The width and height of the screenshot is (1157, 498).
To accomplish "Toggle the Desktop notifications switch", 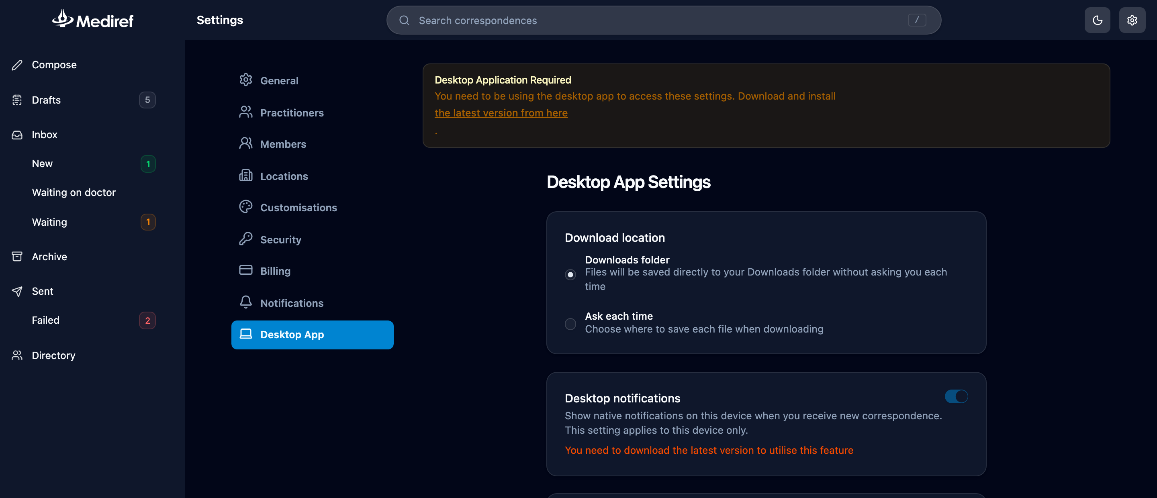I will [x=956, y=396].
